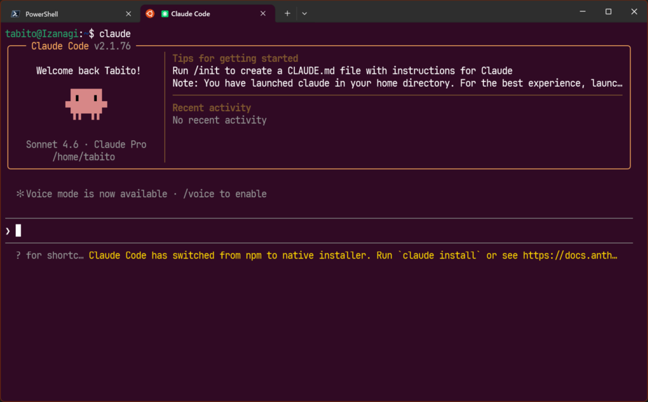
Task: Click the Claude mascot pixel art
Action: tap(86, 104)
